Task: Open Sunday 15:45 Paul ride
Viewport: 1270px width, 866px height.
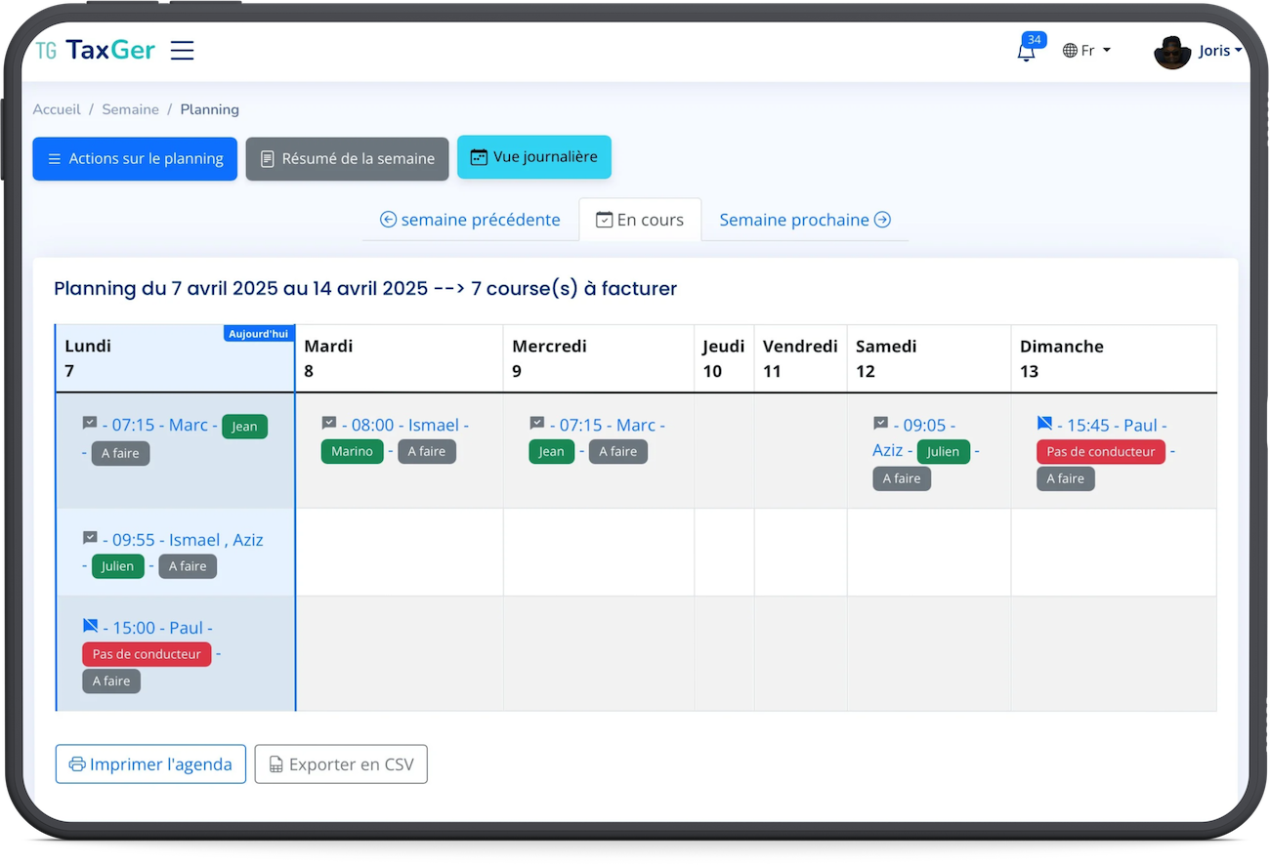Action: click(x=1112, y=425)
